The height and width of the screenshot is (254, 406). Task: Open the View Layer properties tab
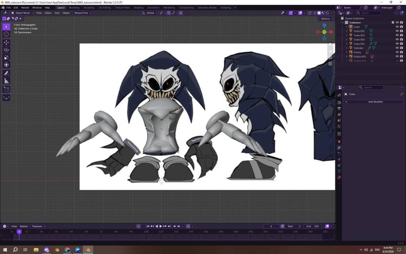click(339, 114)
